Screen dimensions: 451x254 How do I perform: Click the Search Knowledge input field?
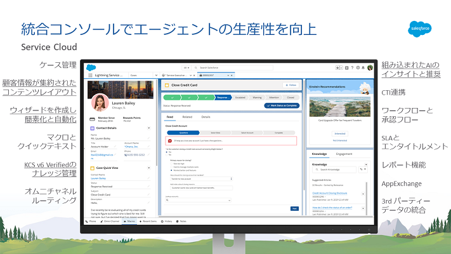tap(334, 170)
